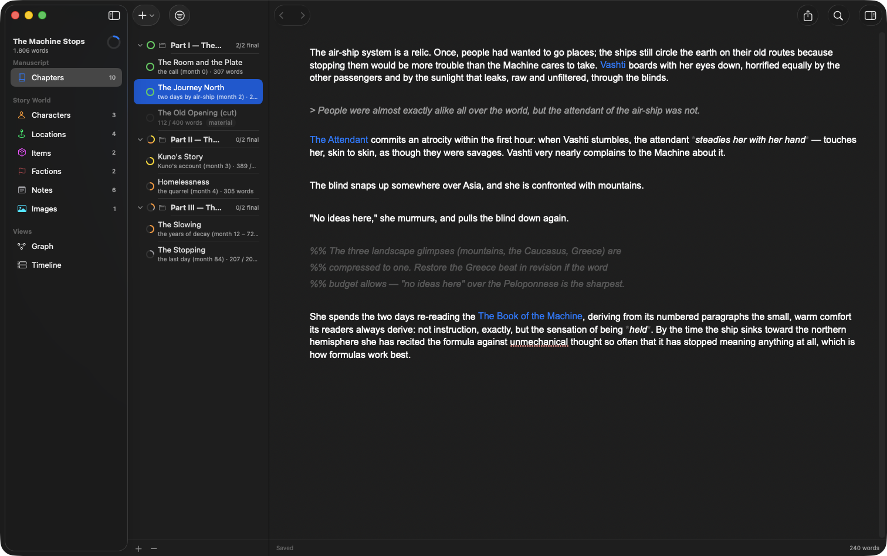Image resolution: width=887 pixels, height=556 pixels.
Task: Toggle Part III status circle
Action: tap(151, 207)
